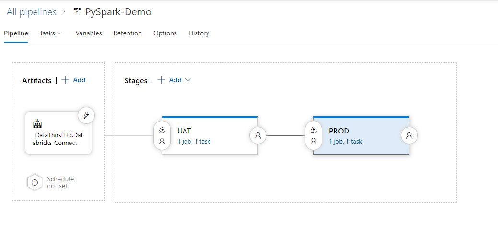The width and height of the screenshot is (498, 244).
Task: Open continuous deployment trigger on the artifact
Action: coord(86,115)
